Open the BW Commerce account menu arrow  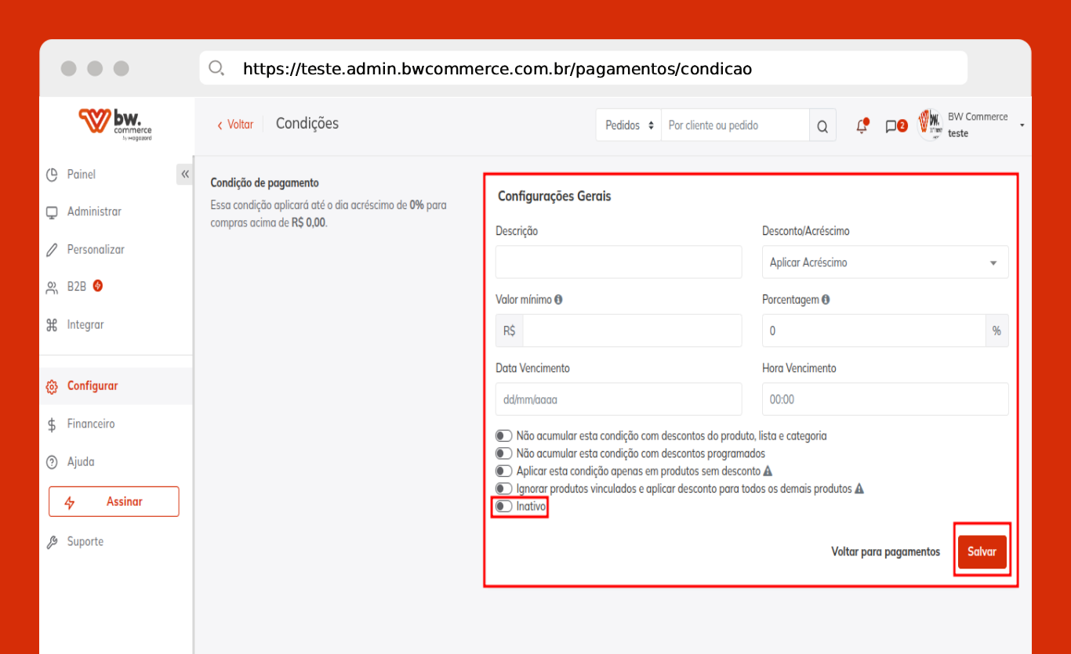click(1022, 125)
